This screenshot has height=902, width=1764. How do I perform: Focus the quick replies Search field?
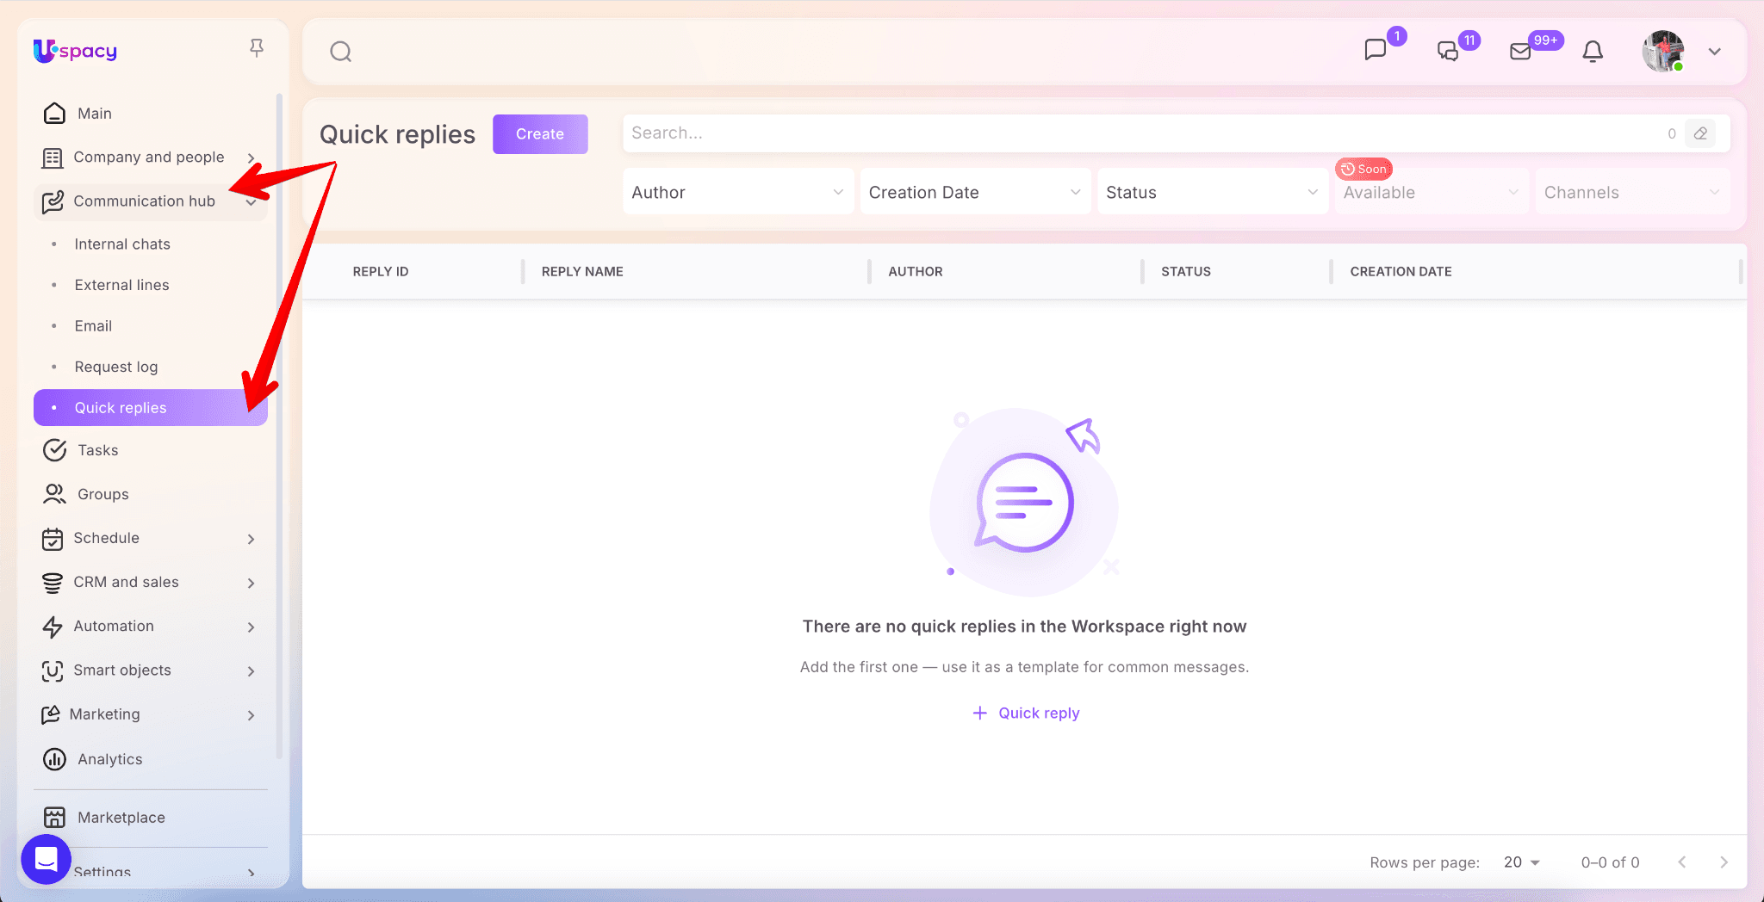tap(1137, 133)
